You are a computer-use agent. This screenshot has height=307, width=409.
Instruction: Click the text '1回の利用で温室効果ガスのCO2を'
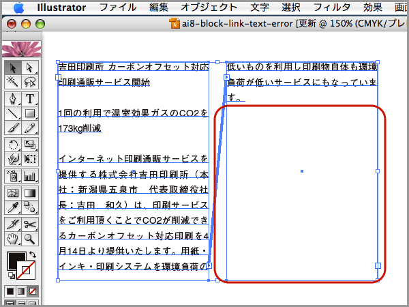(134, 113)
